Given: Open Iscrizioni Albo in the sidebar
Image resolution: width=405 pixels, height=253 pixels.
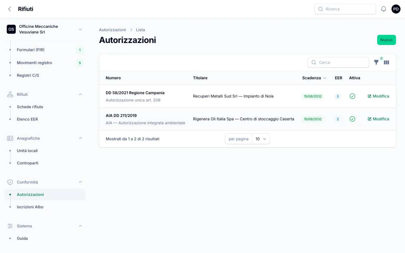Looking at the screenshot, I should [45, 207].
